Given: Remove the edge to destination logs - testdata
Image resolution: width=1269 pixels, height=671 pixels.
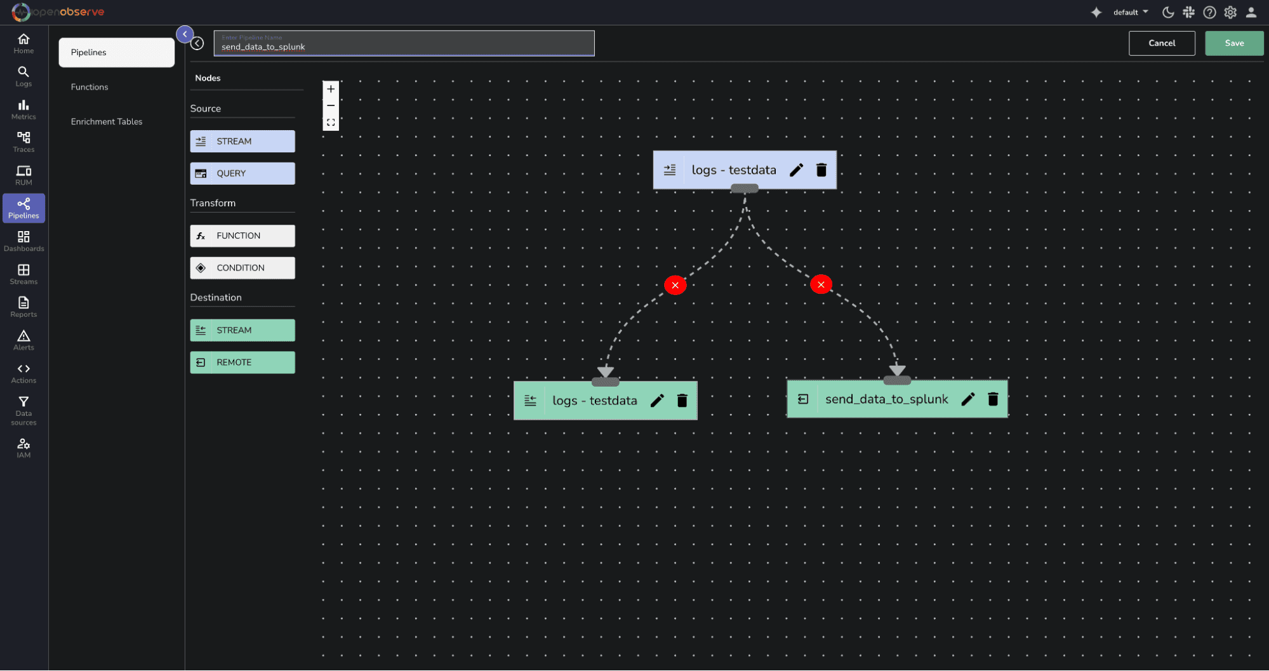Looking at the screenshot, I should 675,285.
